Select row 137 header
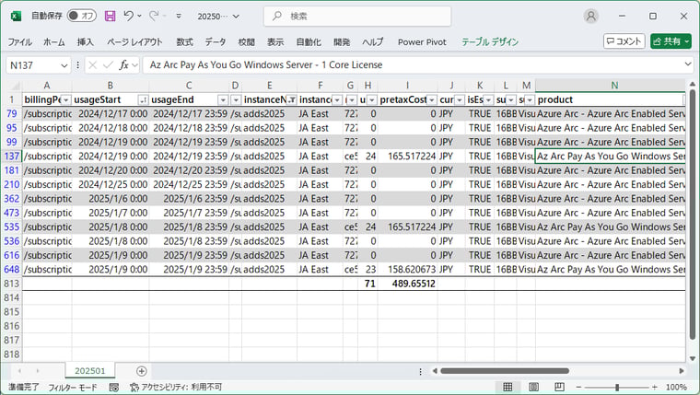 (12, 157)
